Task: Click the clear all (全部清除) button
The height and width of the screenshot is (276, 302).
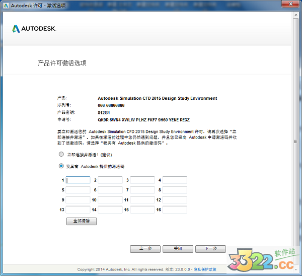Action: tap(82, 221)
